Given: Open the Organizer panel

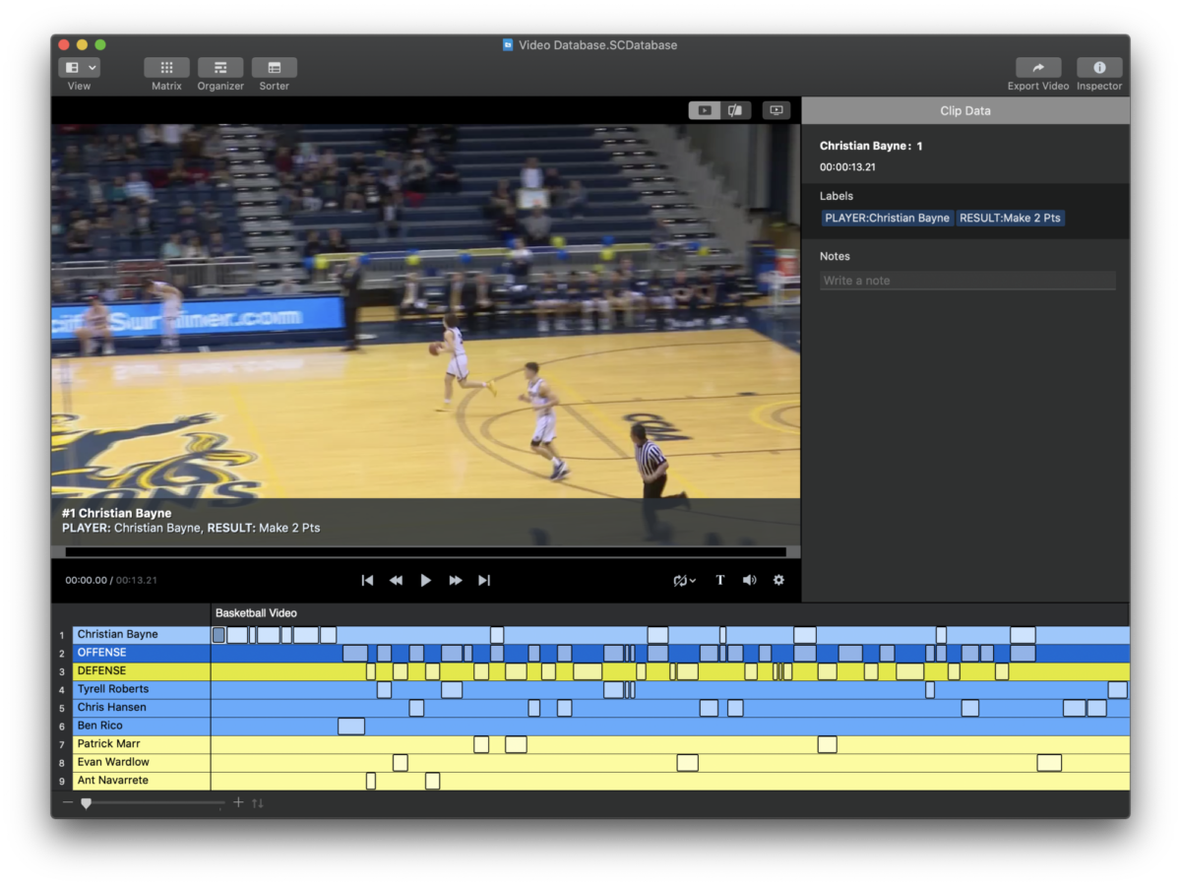Looking at the screenshot, I should point(219,69).
